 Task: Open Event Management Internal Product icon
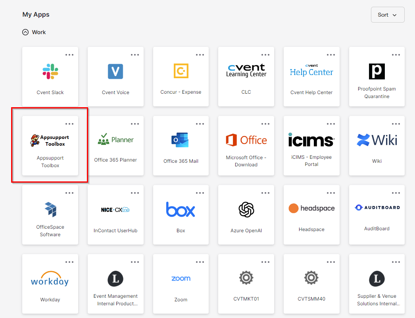pyautogui.click(x=115, y=279)
